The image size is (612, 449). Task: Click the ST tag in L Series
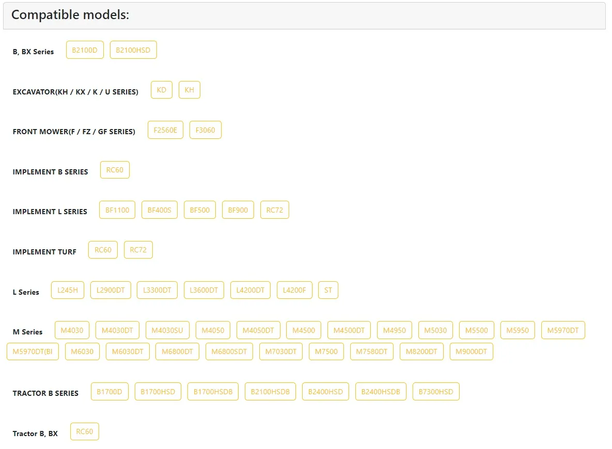pos(328,290)
